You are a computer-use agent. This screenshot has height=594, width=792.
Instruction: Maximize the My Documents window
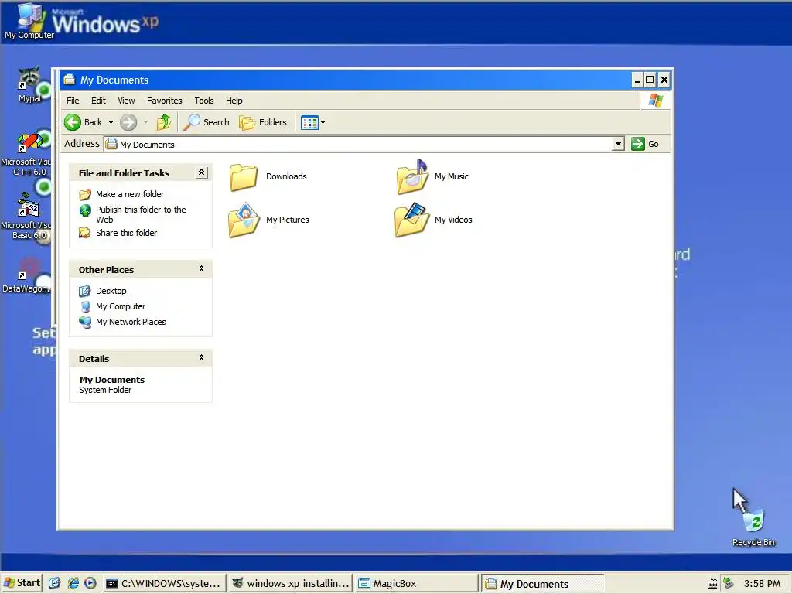tap(650, 80)
